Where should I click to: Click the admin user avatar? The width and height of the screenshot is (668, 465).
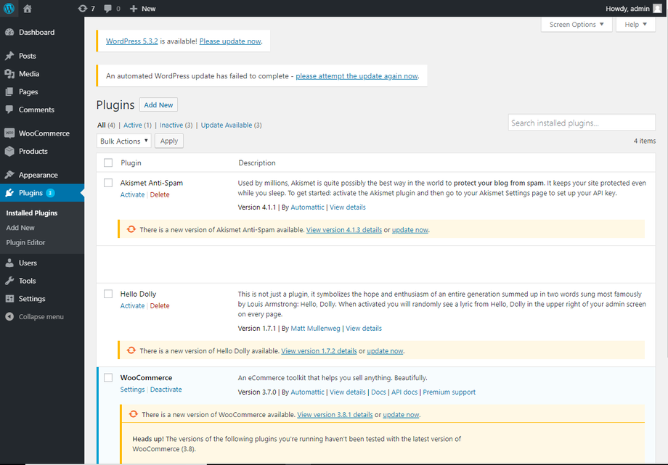click(x=657, y=9)
